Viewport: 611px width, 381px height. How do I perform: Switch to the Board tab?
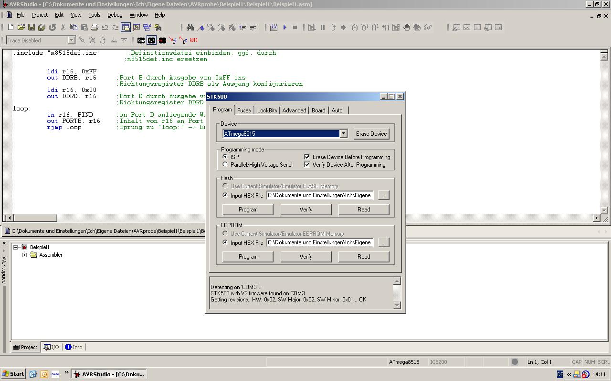click(318, 110)
